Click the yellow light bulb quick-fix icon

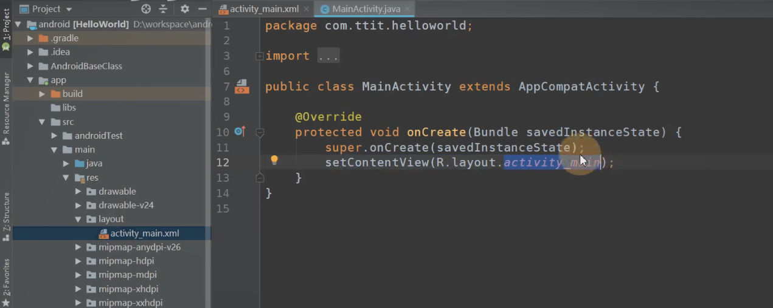tap(274, 160)
